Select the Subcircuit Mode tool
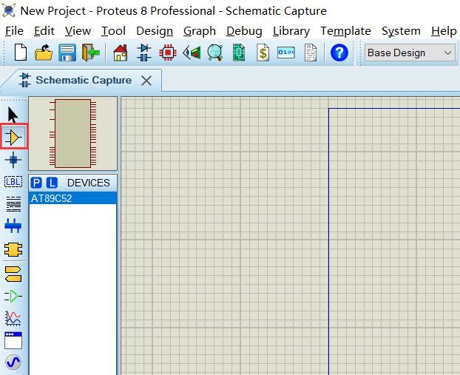This screenshot has width=460, height=375. point(13,249)
